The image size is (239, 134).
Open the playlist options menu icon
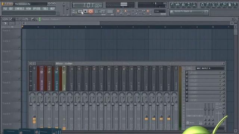(x=3, y=19)
